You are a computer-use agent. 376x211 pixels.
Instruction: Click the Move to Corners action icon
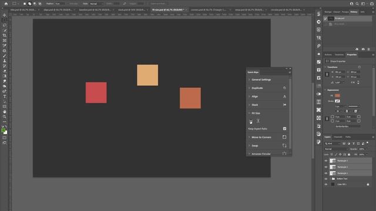284,137
